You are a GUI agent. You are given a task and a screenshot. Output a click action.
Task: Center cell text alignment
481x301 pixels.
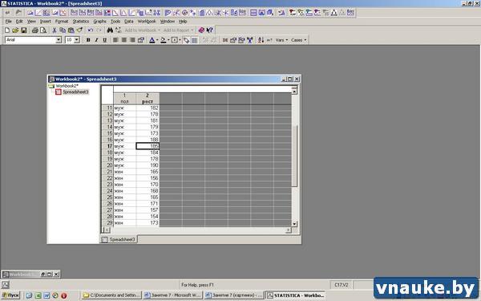[x=124, y=40]
